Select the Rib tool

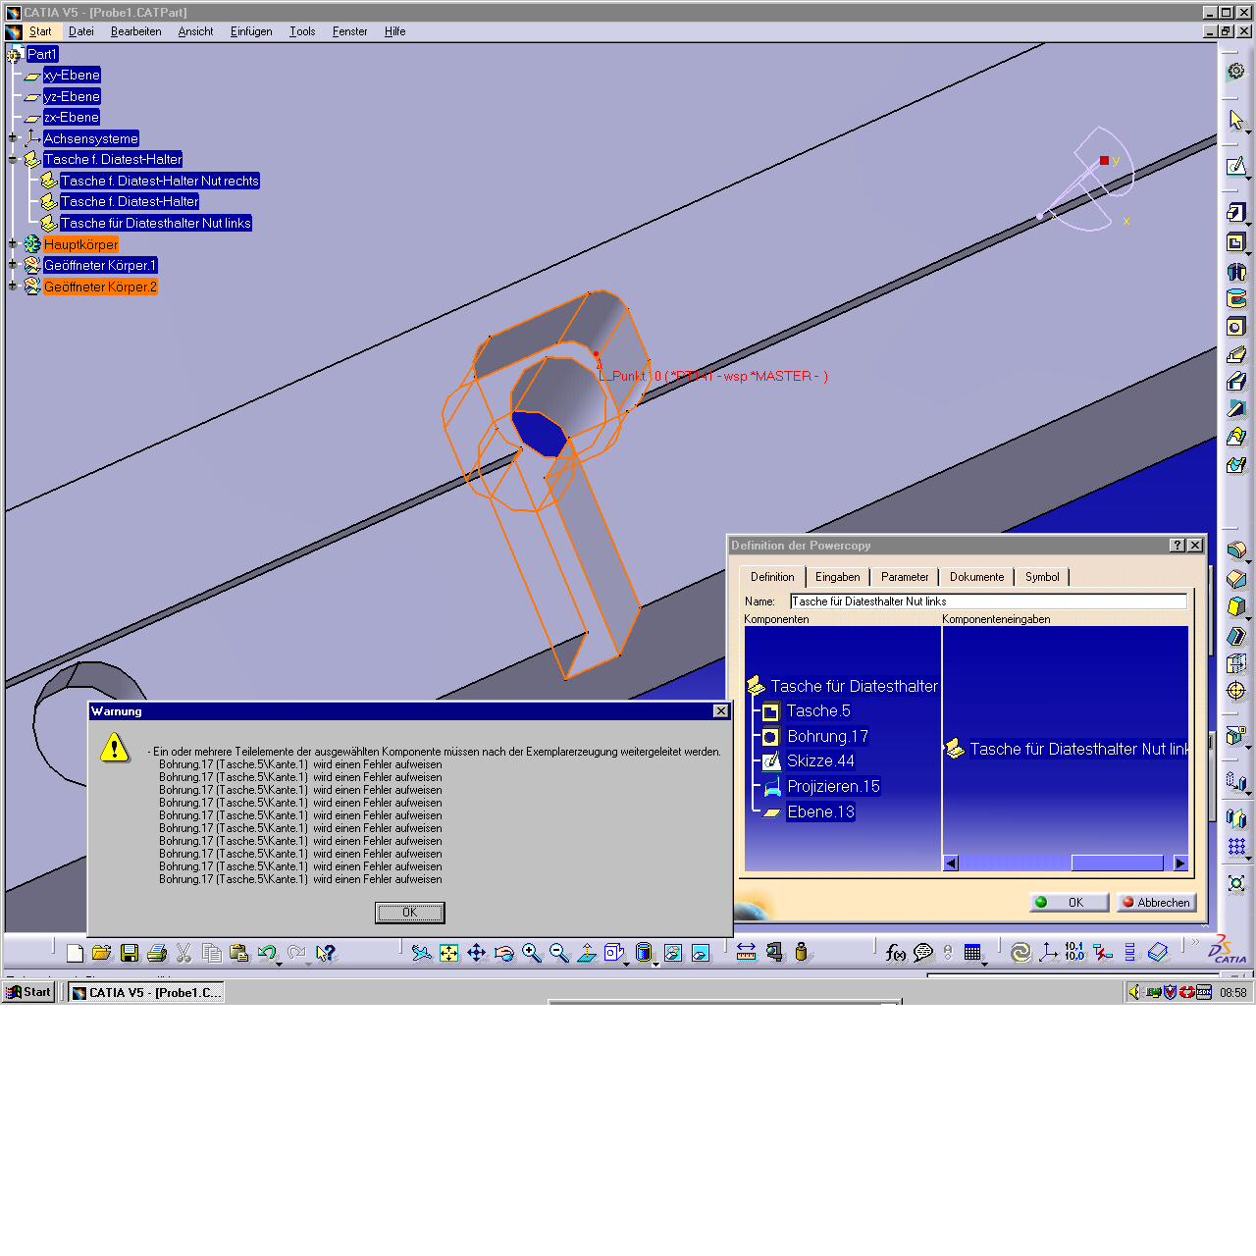1235,354
